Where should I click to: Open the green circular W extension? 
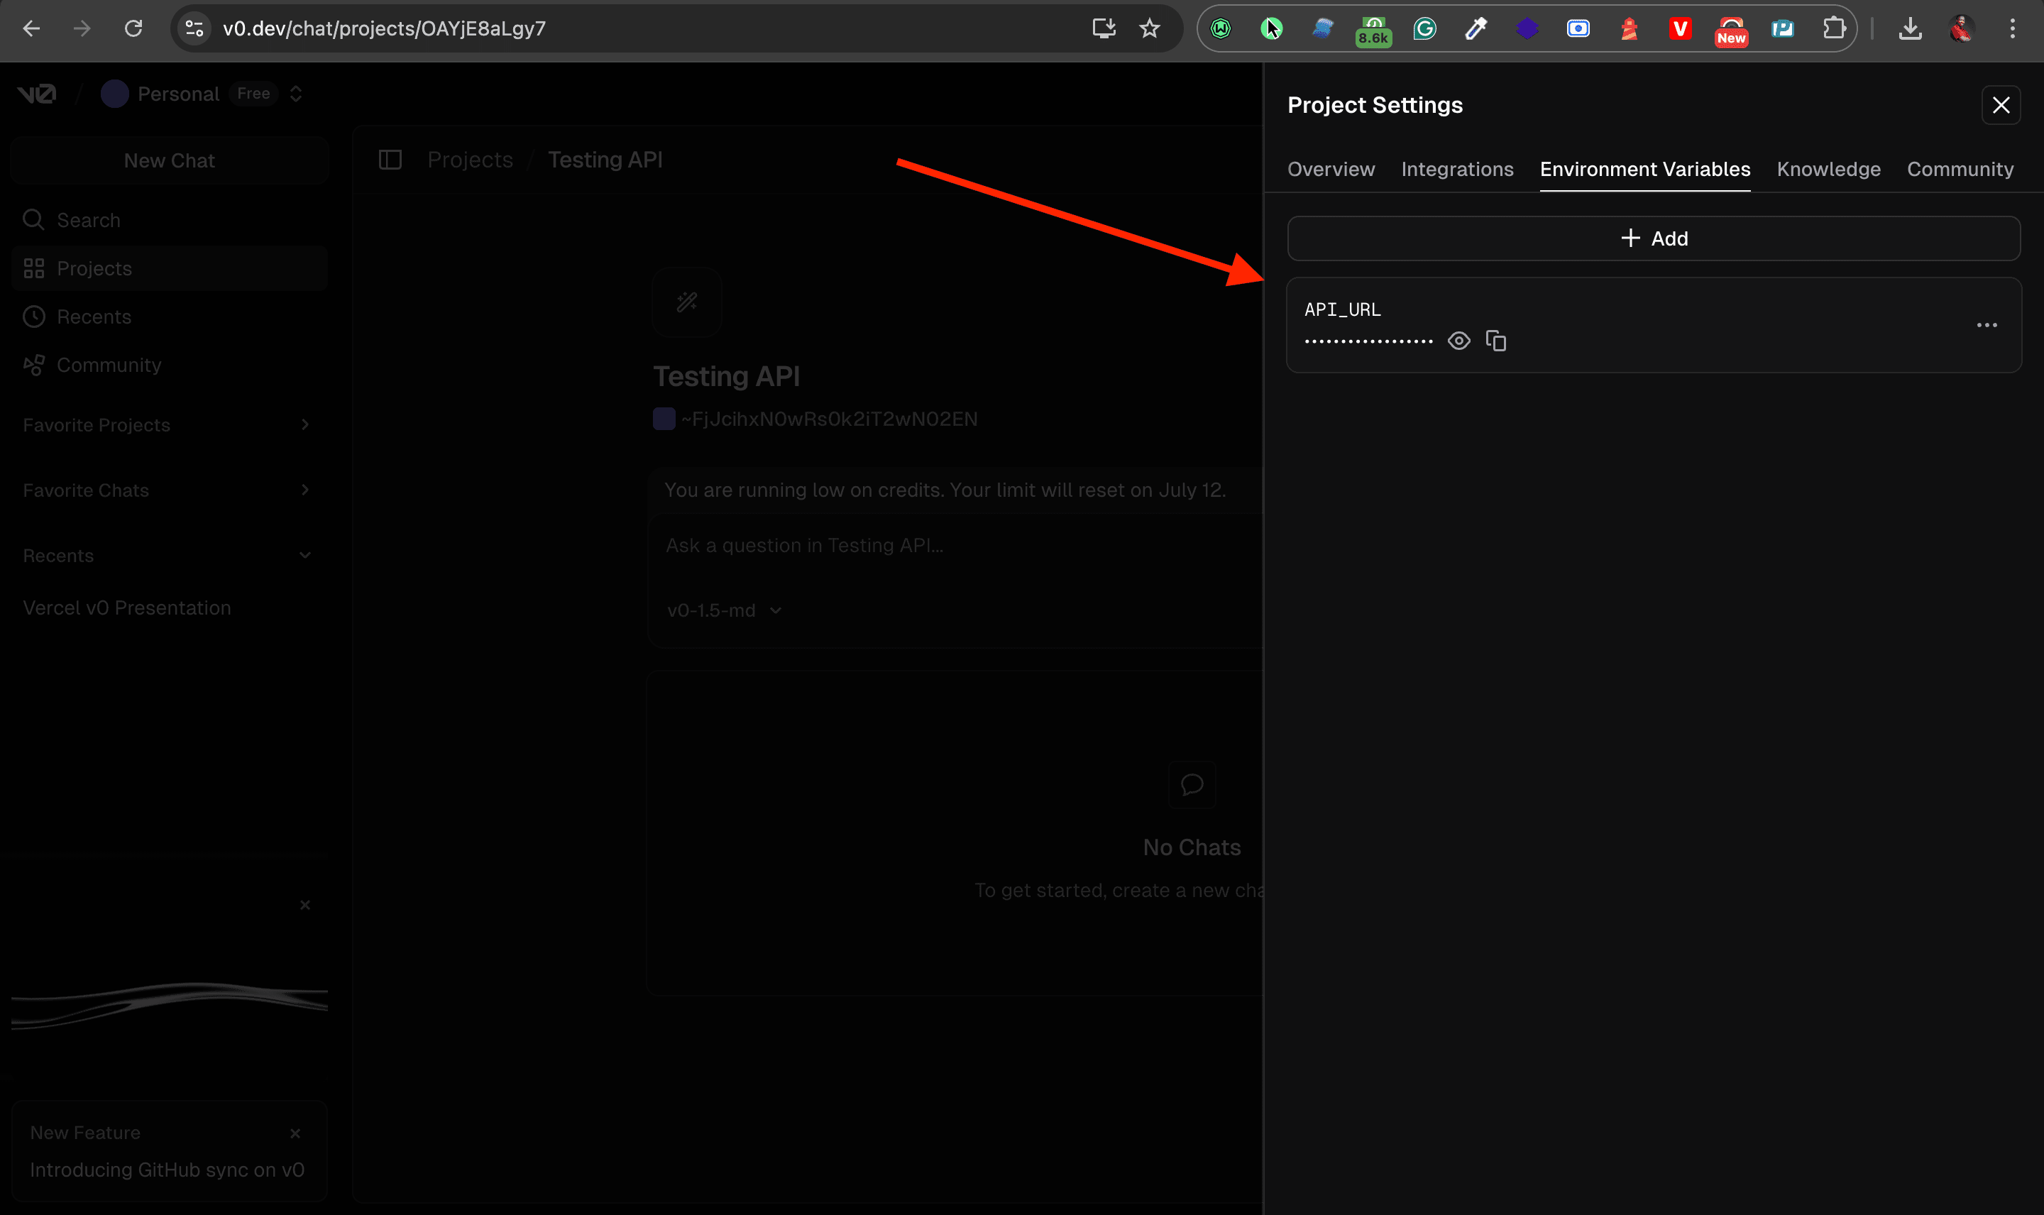point(1220,28)
